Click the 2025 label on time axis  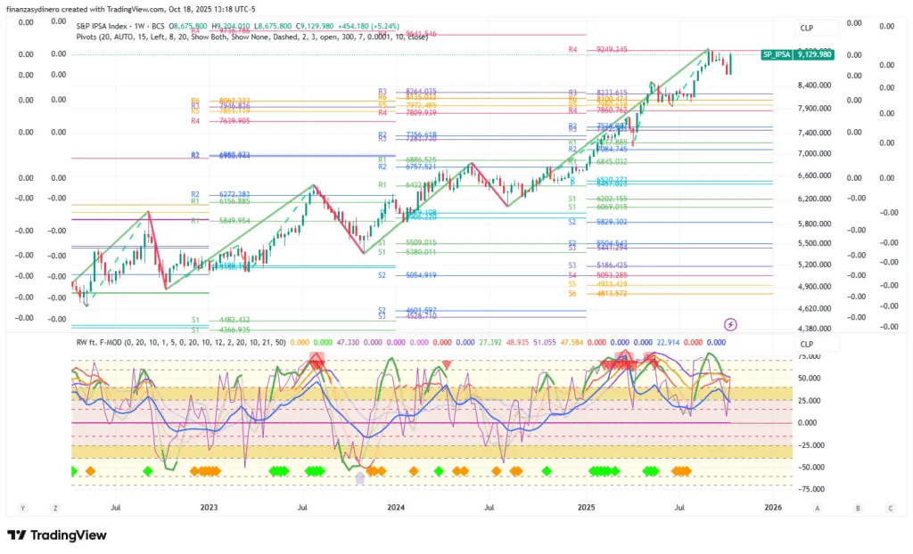pos(586,507)
